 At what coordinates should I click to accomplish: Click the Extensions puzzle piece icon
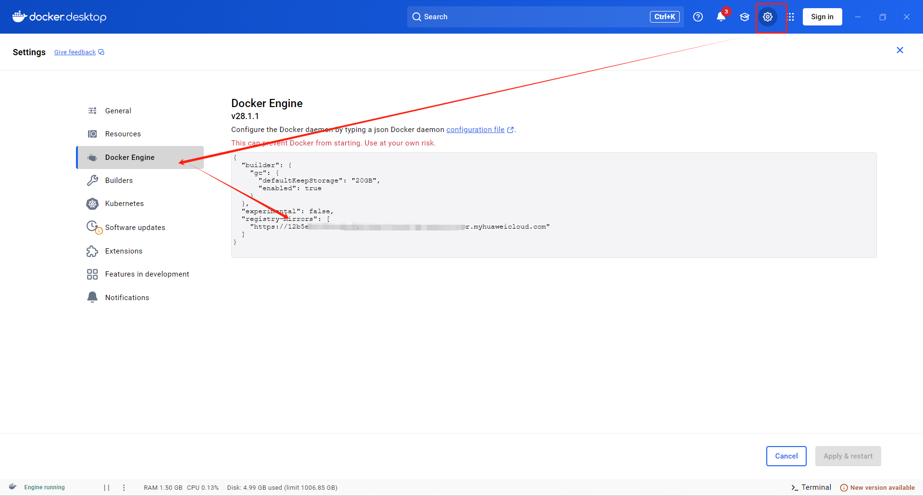92,251
